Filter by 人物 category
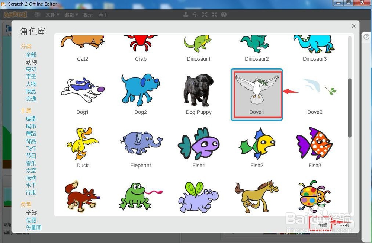 click(x=31, y=84)
